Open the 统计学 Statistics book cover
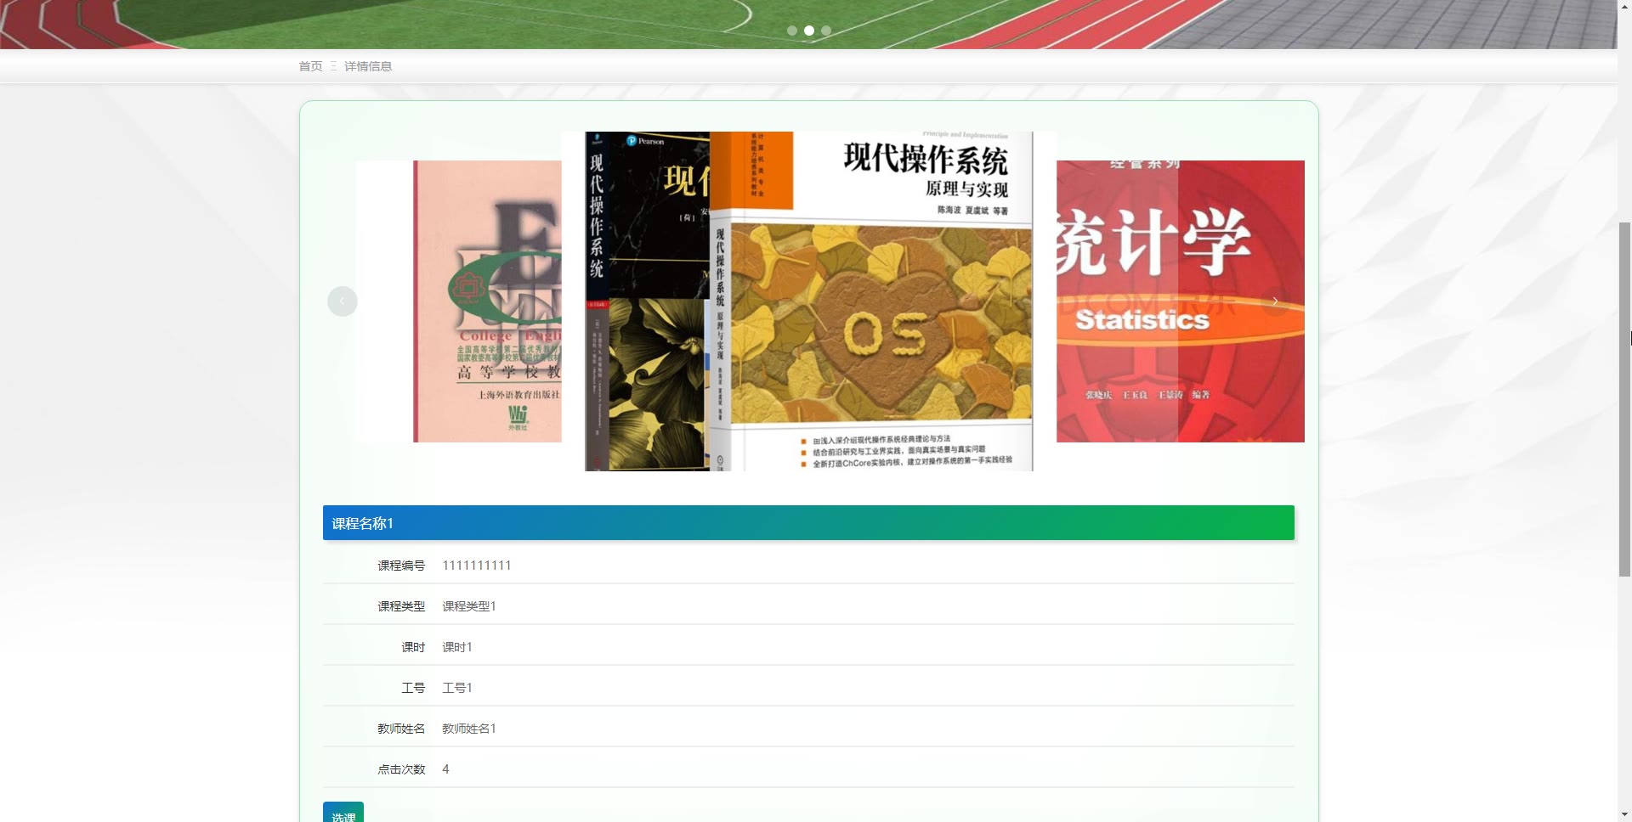1632x822 pixels. (1180, 301)
